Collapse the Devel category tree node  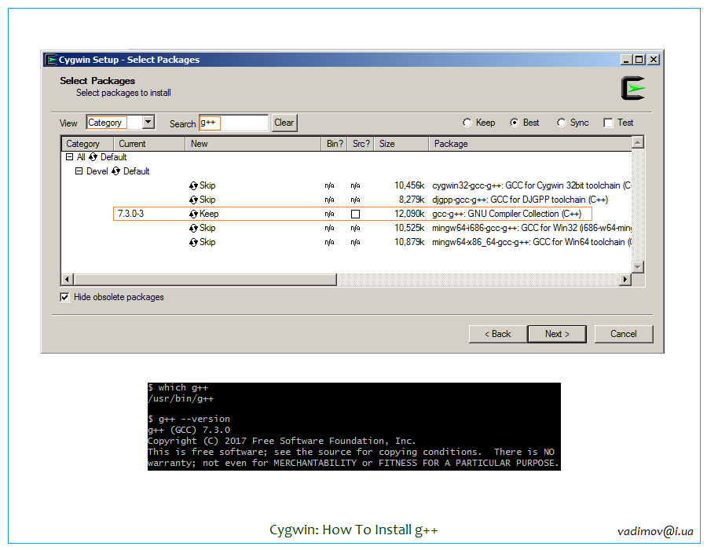(79, 170)
